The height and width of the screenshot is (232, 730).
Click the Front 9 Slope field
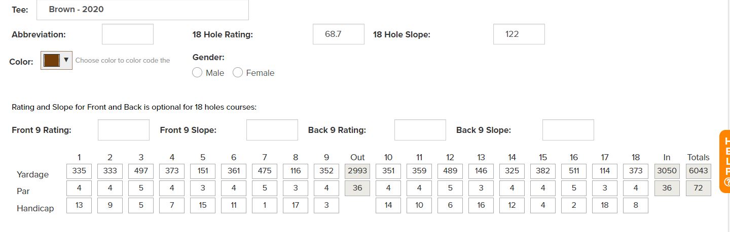pos(272,130)
